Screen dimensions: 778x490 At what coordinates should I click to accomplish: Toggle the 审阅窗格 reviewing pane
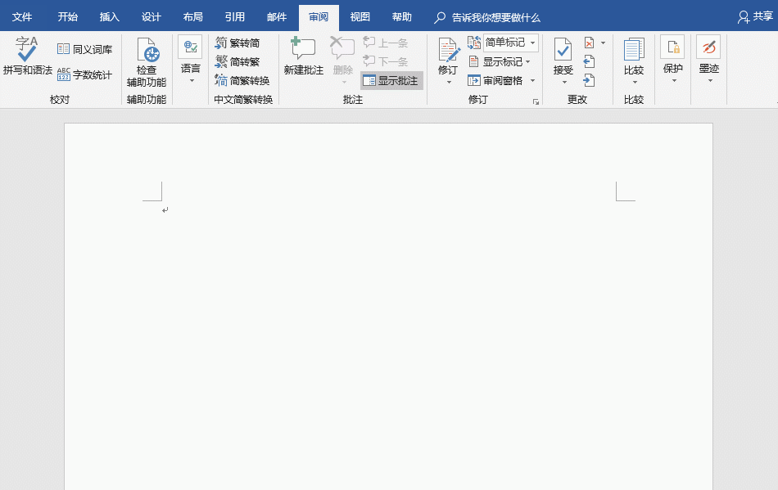(495, 80)
